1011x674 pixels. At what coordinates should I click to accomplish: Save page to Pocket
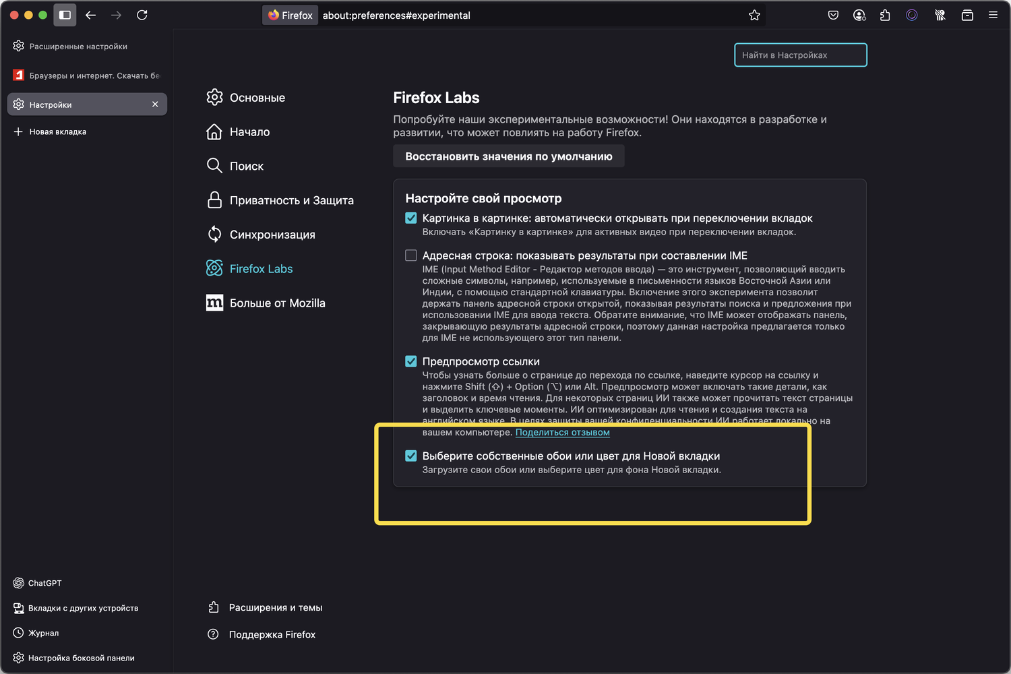click(x=833, y=15)
